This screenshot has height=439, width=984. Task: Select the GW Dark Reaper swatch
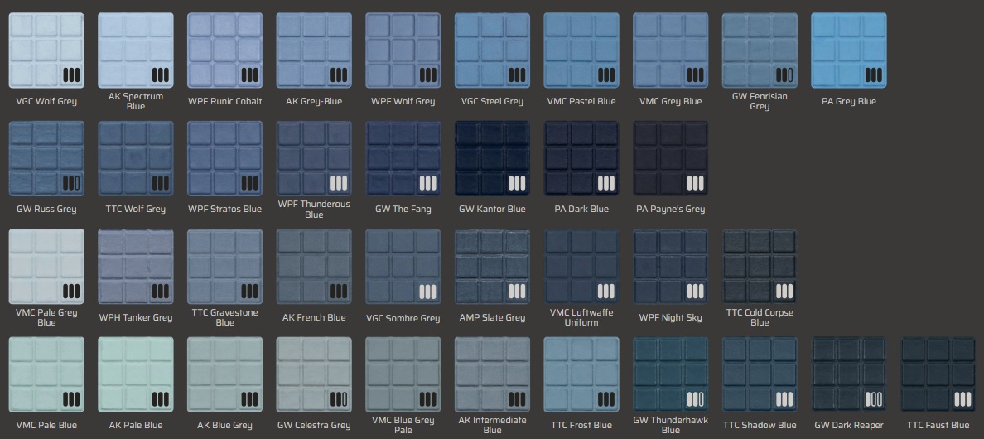(848, 374)
